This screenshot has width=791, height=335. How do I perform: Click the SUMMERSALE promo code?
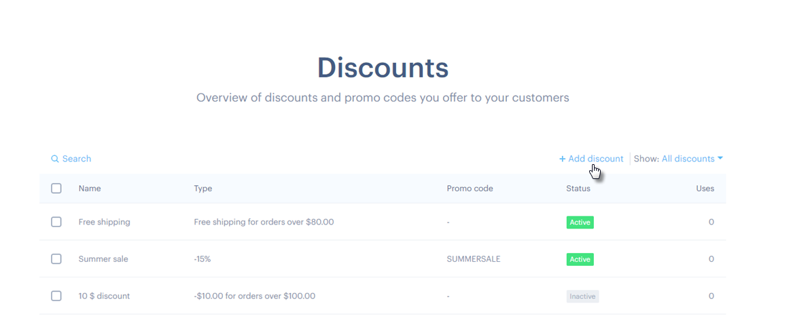click(x=474, y=259)
